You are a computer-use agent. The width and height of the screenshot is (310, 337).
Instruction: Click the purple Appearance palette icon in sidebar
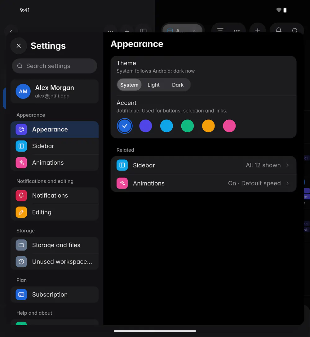(21, 129)
